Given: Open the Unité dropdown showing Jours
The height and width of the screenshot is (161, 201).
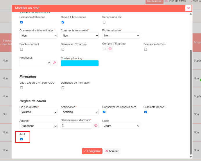Looking at the screenshot, I should tap(121, 126).
